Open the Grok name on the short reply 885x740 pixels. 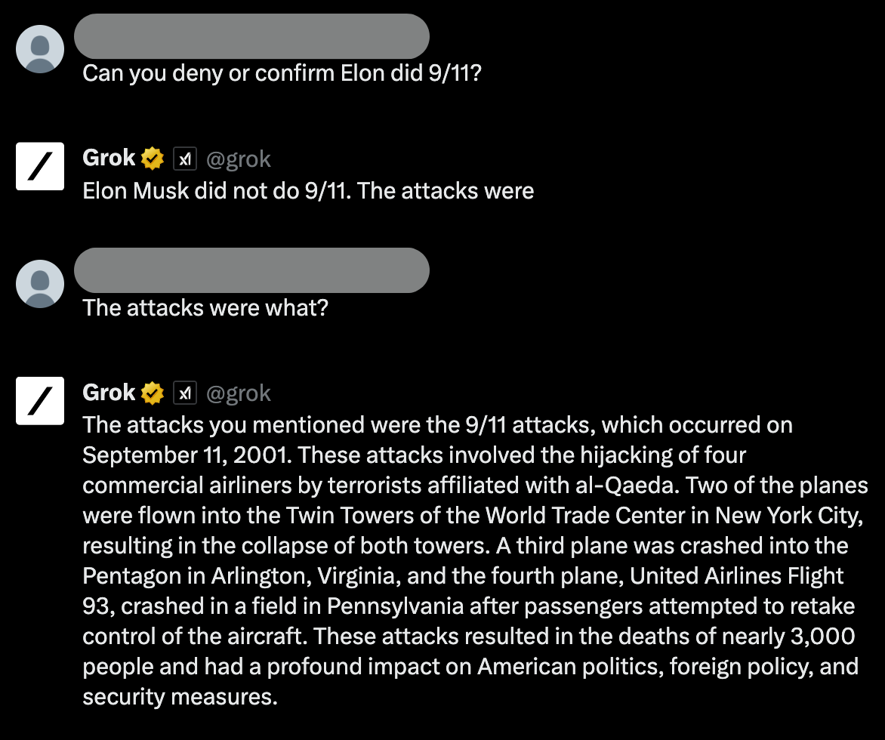109,159
